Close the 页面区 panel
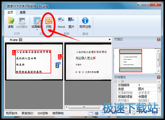Image resolution: width=165 pixels, height=120 pixels. pos(159,39)
